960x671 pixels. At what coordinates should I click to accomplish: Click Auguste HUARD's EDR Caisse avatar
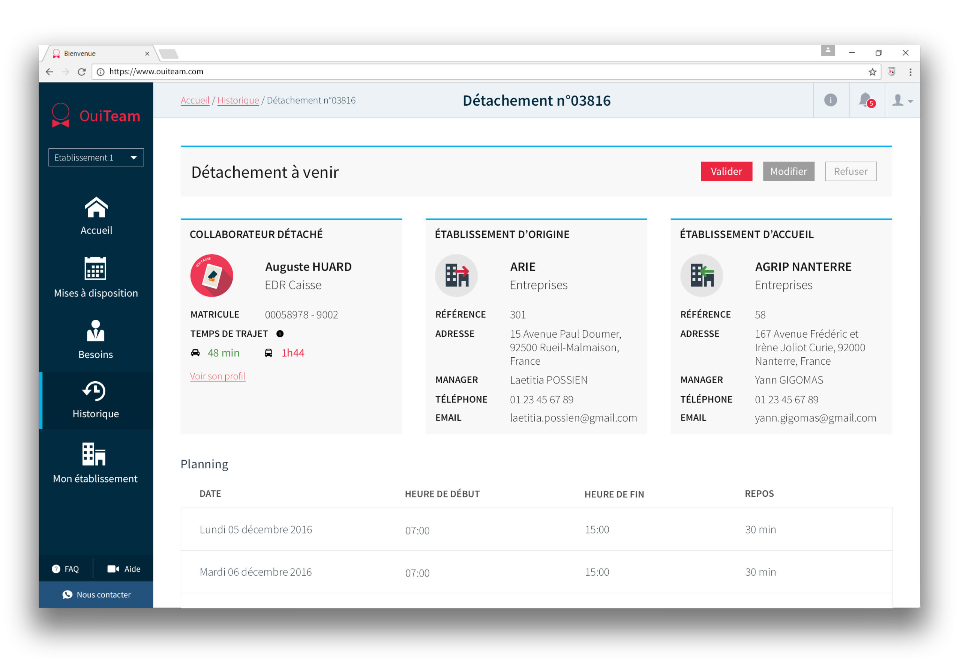click(x=211, y=276)
